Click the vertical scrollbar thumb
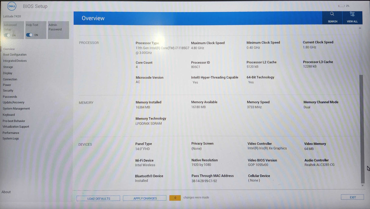 point(362,128)
